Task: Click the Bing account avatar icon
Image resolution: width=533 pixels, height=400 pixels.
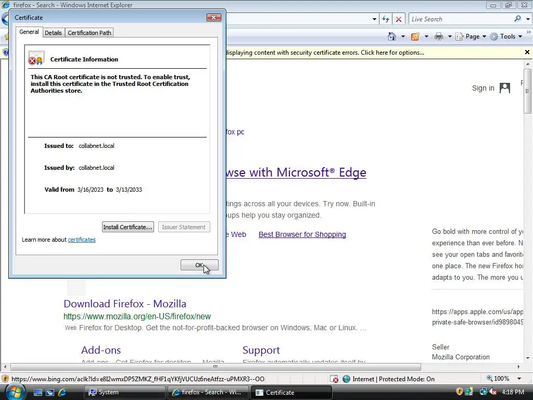Action: pyautogui.click(x=505, y=88)
